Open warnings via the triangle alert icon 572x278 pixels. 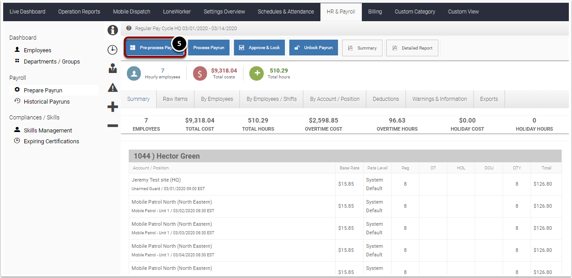click(113, 87)
